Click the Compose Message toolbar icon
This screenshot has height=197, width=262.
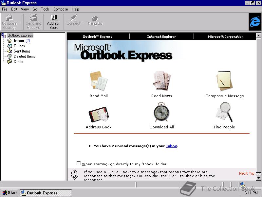click(9, 17)
